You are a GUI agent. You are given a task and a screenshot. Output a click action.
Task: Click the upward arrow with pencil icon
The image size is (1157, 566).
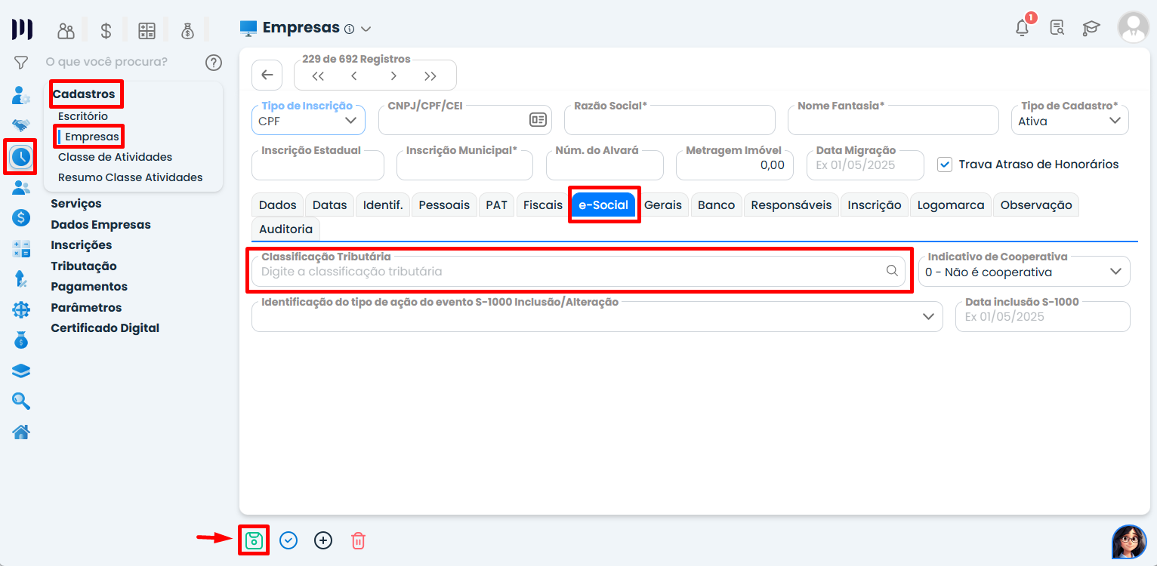click(21, 278)
